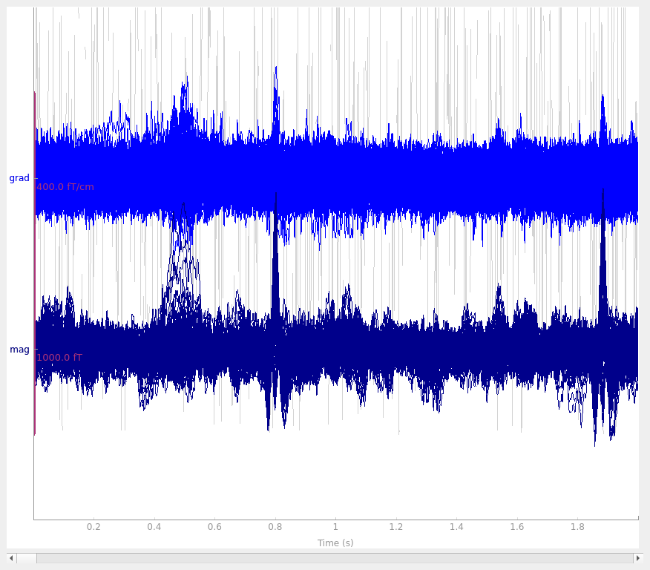Click the horizontal scrollbar track

[x=335, y=558]
